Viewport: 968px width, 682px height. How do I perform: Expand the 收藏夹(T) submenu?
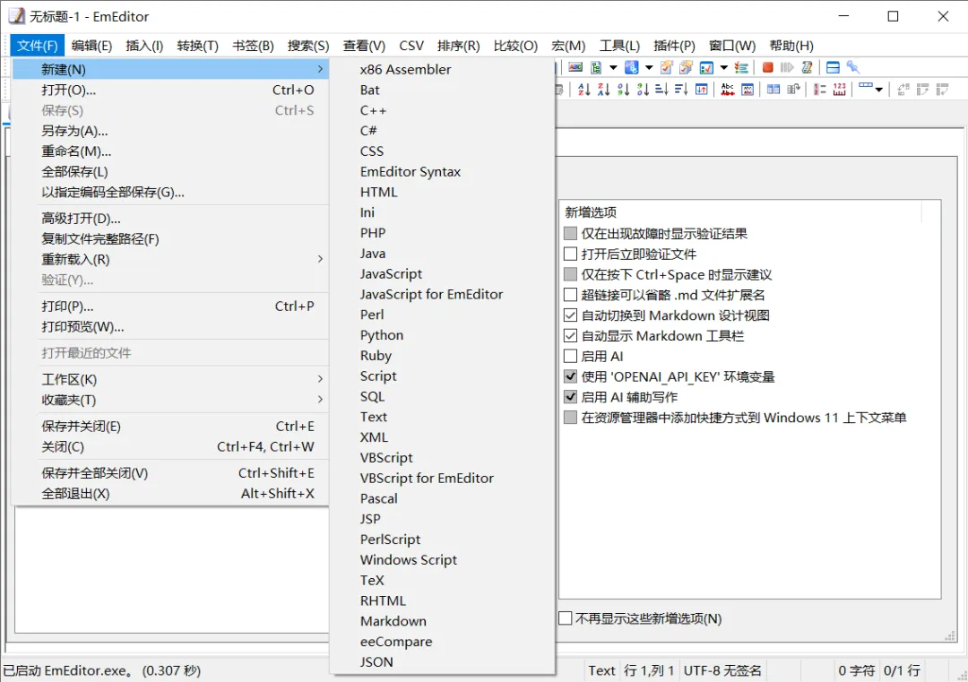170,400
